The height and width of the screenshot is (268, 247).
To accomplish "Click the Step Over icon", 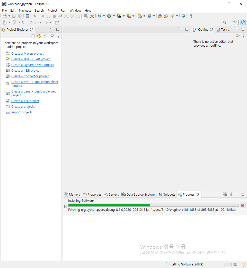I will [x=72, y=16].
